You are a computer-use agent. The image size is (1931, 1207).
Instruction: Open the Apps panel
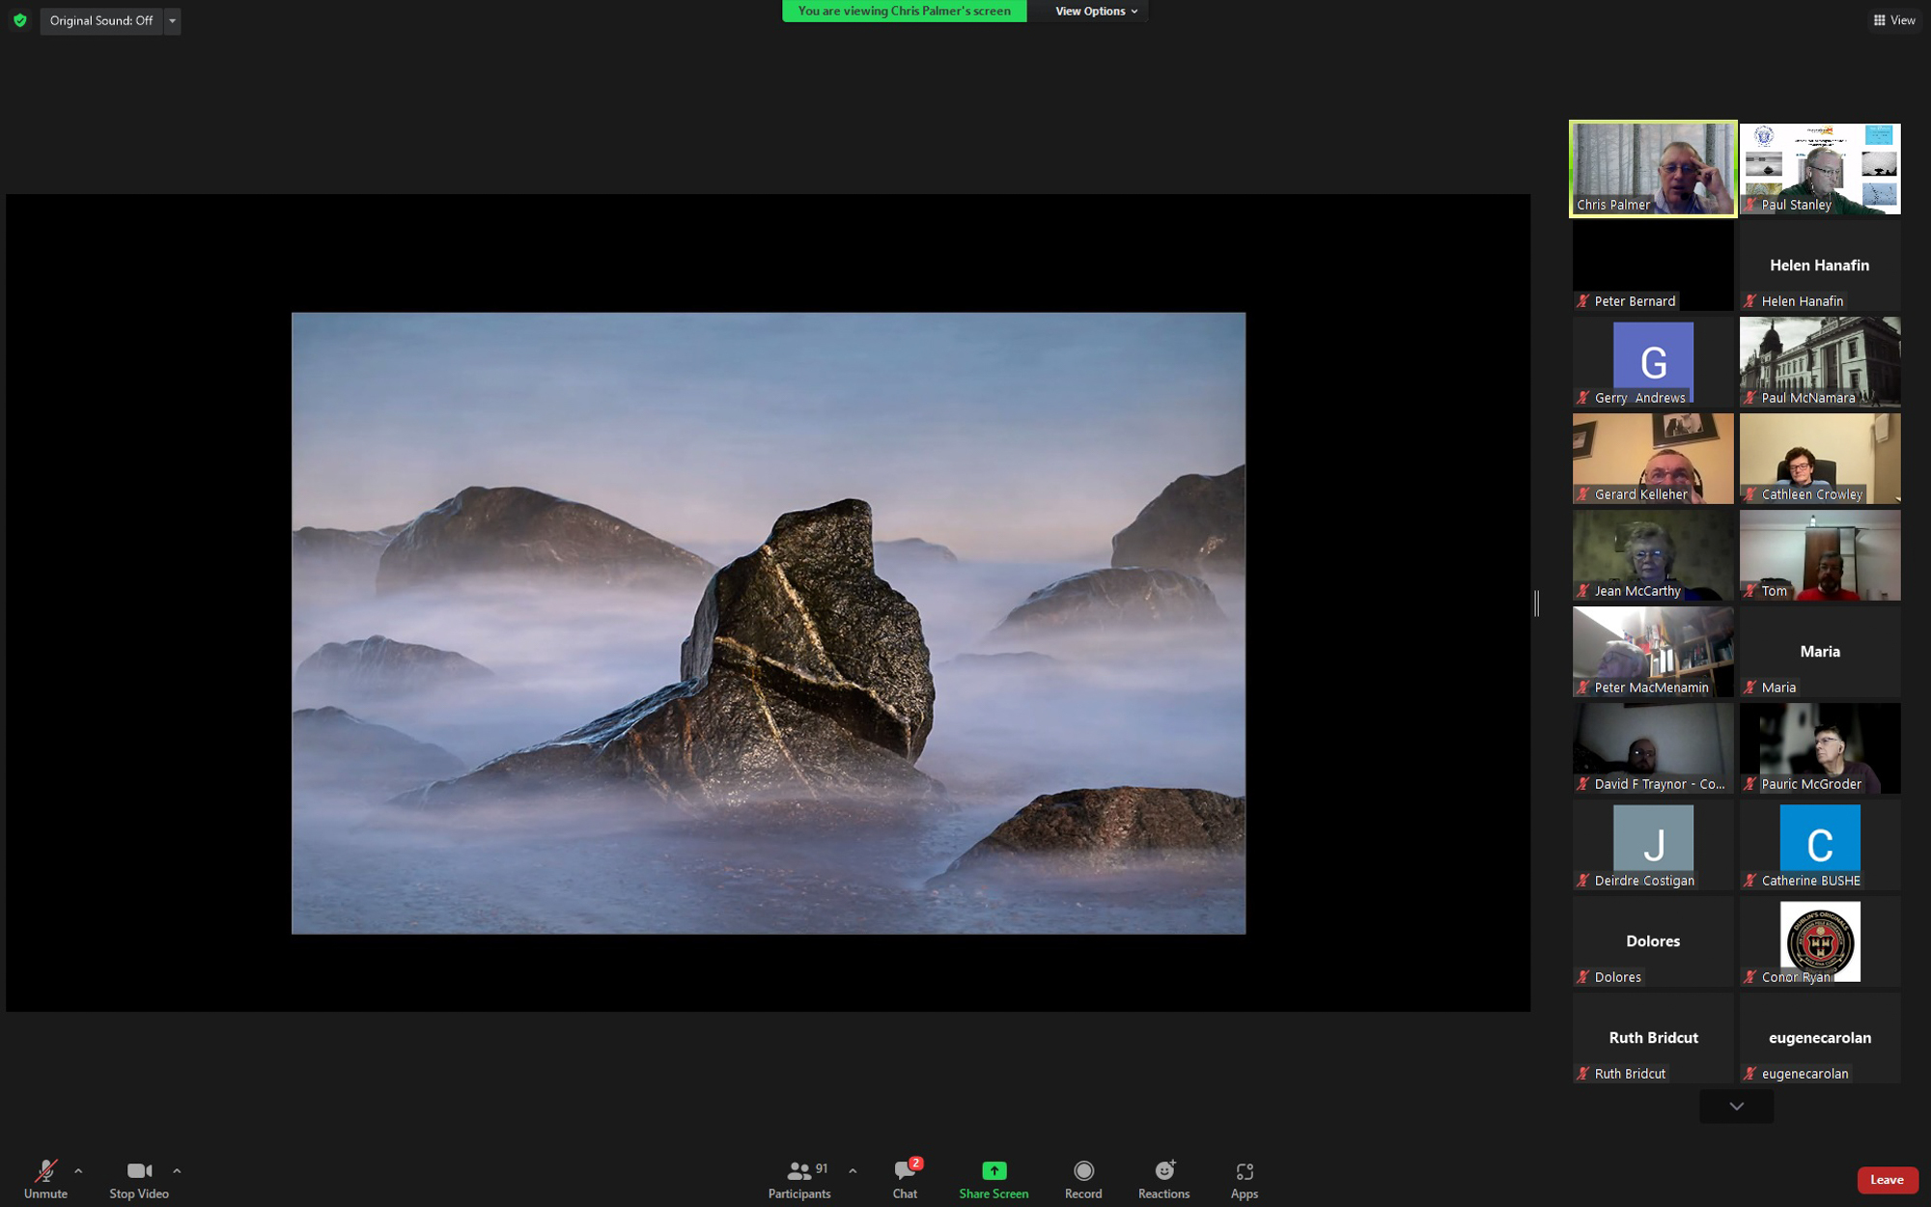[x=1244, y=1179]
